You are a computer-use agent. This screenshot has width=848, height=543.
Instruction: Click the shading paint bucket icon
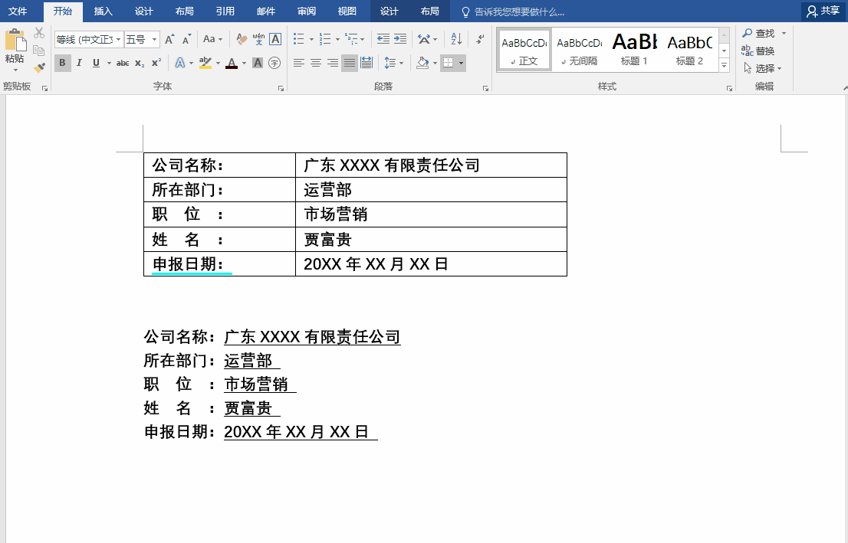(423, 64)
